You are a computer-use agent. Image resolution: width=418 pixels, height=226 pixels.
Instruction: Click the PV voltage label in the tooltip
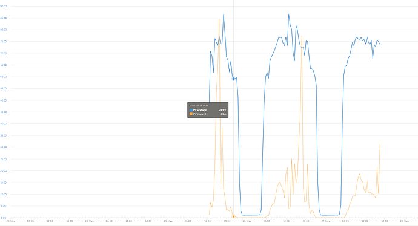coord(200,110)
